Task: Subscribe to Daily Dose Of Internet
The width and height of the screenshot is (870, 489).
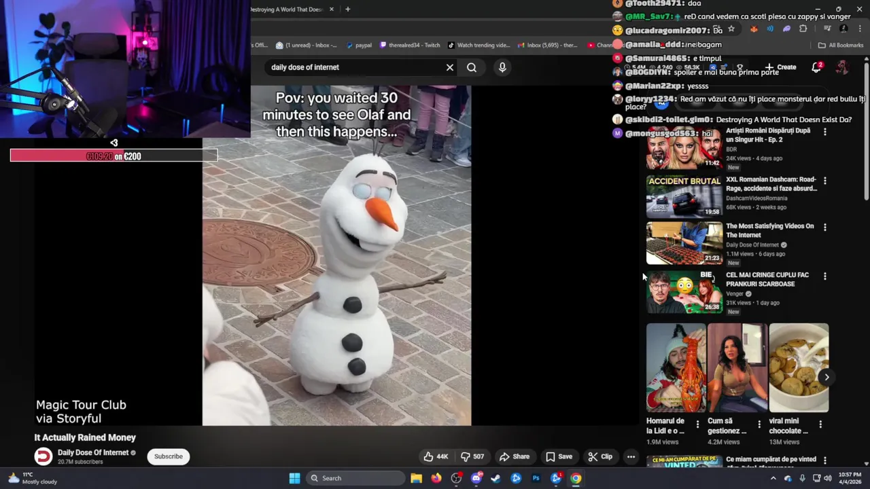Action: (168, 456)
